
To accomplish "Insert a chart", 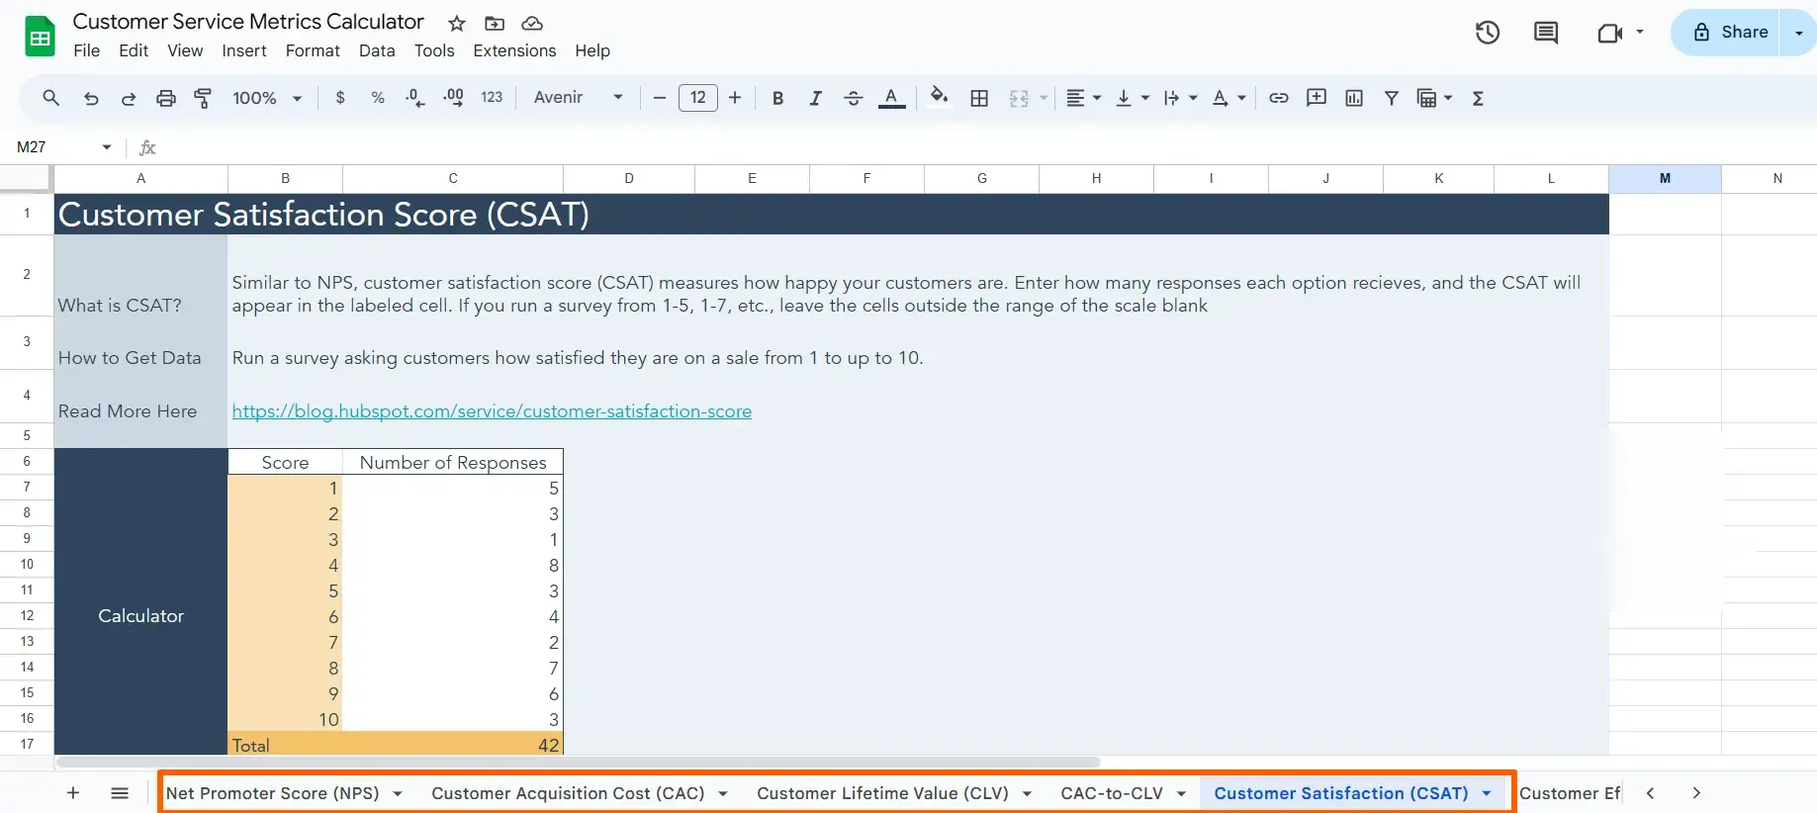I will click(x=1354, y=98).
